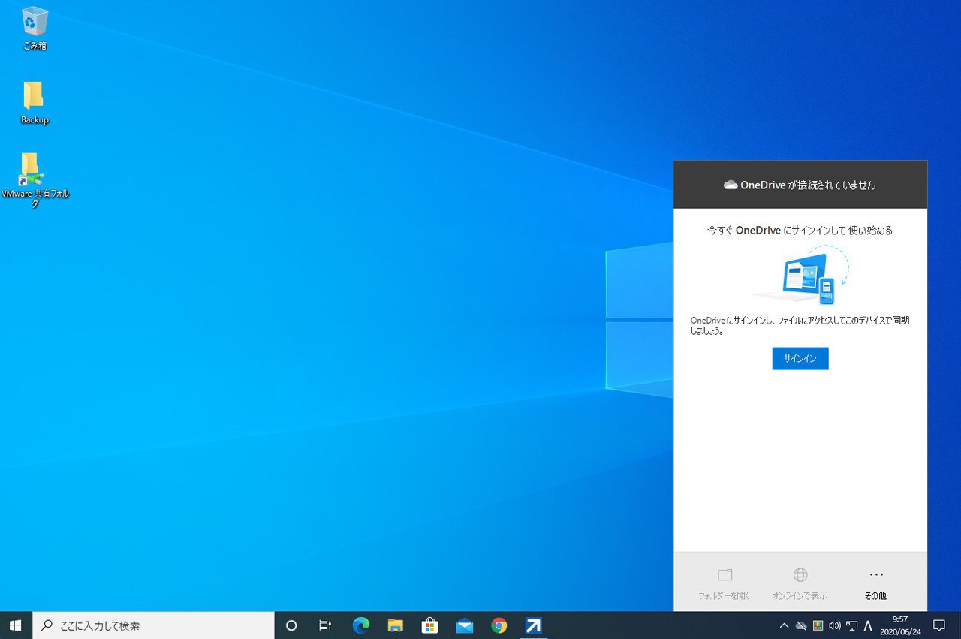Launch Google Chrome from taskbar
Image resolution: width=961 pixels, height=639 pixels.
[x=499, y=625]
